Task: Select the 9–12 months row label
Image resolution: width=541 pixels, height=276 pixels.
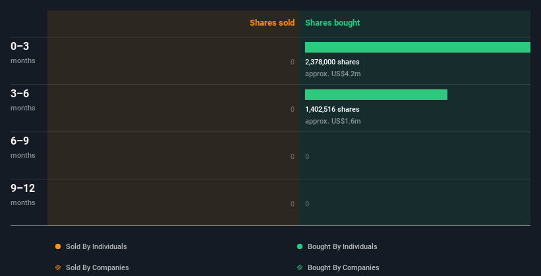Action: coord(22,194)
